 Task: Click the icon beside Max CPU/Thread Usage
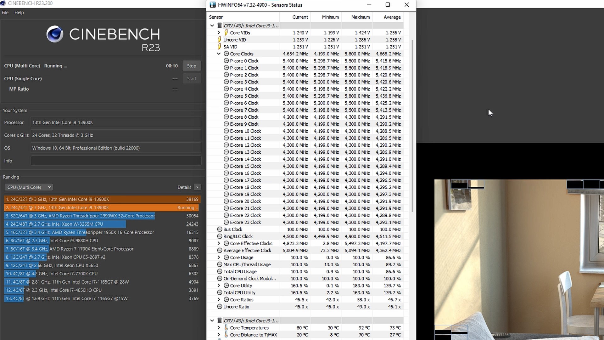point(220,264)
